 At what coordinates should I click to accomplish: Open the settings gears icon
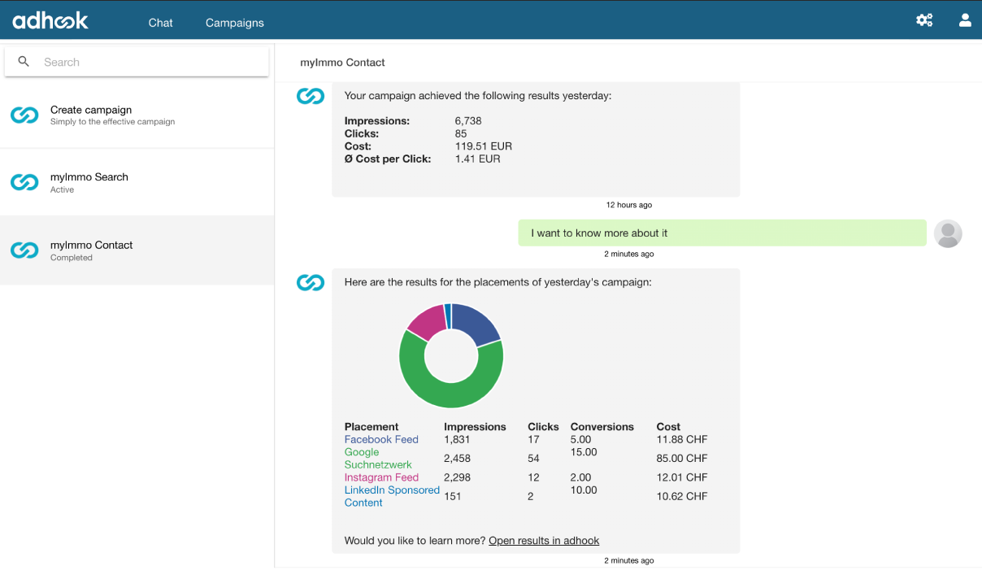point(924,20)
